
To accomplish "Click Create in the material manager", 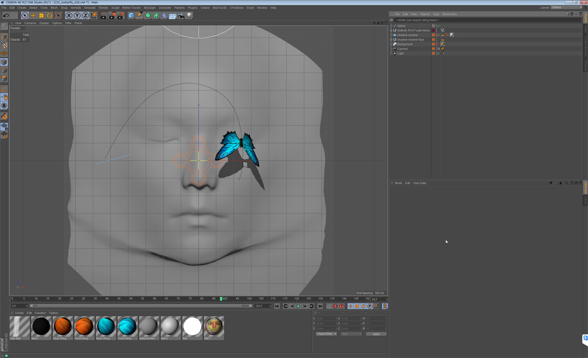I will (18, 313).
